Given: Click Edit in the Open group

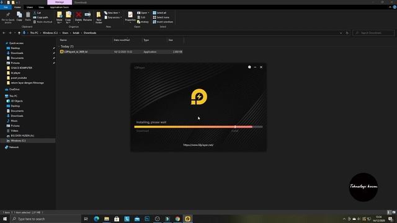Looking at the screenshot, I should point(141,17).
